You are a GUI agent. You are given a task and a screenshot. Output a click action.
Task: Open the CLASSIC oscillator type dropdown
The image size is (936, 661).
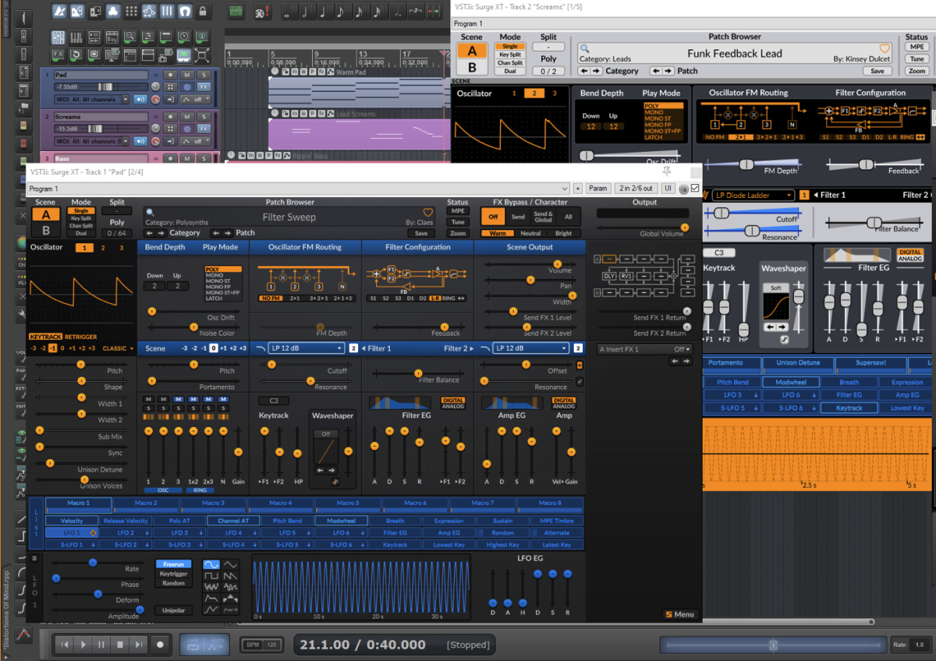(118, 348)
